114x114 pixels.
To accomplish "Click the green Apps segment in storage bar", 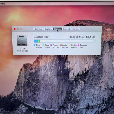I will [x=39, y=41].
